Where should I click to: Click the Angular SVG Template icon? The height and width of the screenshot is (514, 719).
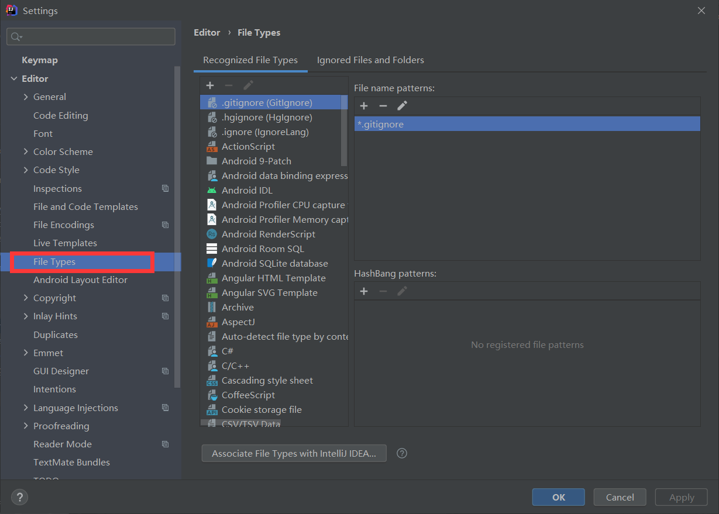[x=212, y=293]
